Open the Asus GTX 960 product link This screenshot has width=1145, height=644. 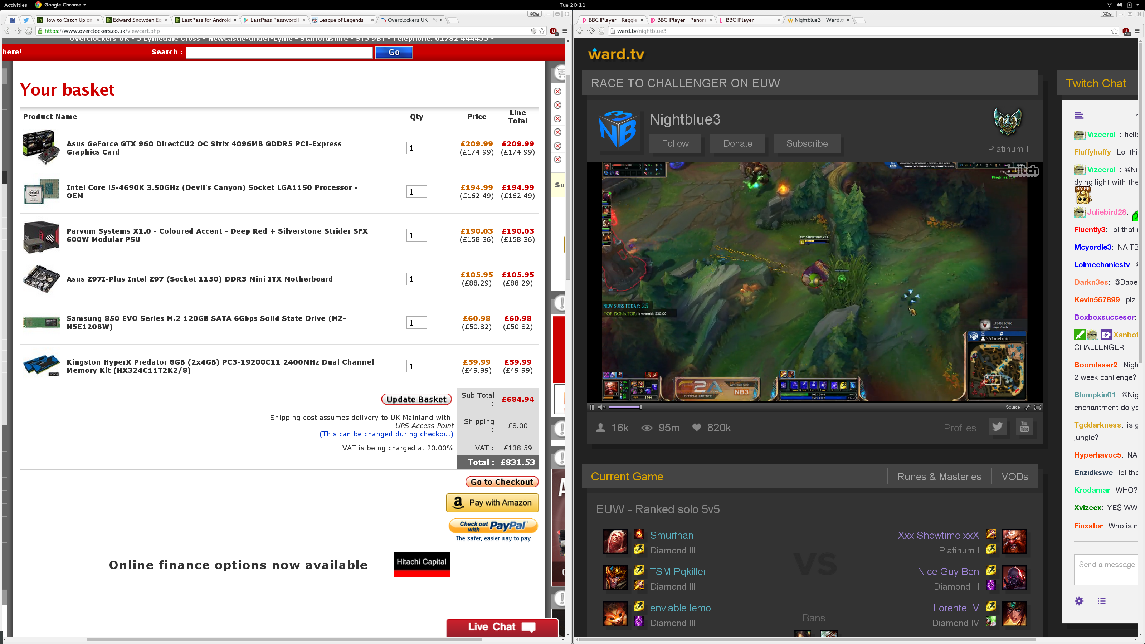click(x=204, y=147)
